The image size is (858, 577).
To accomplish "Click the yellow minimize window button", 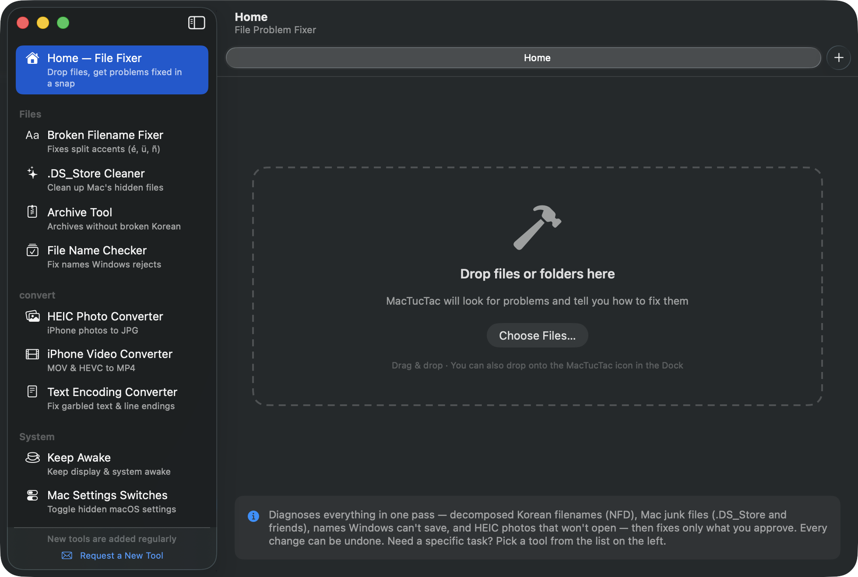I will (x=43, y=23).
